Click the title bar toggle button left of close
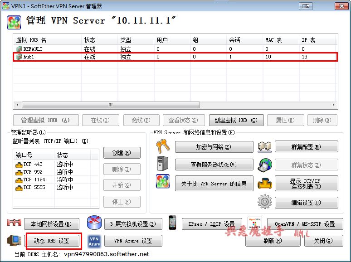This screenshot has height=262, width=351. (306, 6)
